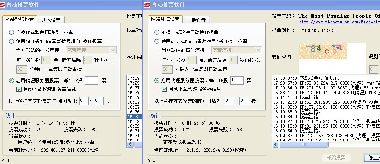Click the 60 分钟 field in right window
Screen dimensions: 380x164
167,69
